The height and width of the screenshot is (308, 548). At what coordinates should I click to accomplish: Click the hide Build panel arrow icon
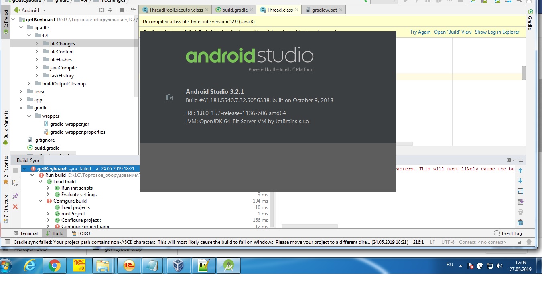(520, 160)
